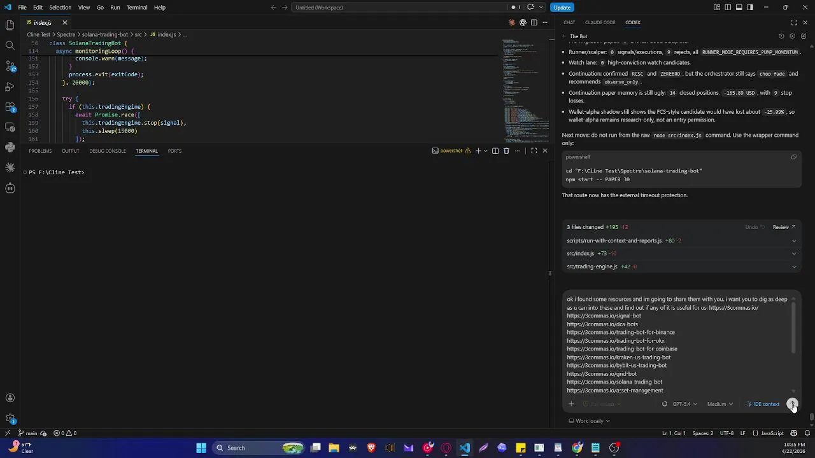Open the Medium reasoning effort dropdown

point(719,404)
